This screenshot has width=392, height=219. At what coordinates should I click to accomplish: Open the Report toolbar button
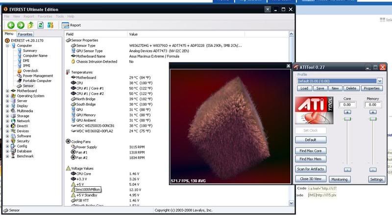pyautogui.click(x=71, y=25)
